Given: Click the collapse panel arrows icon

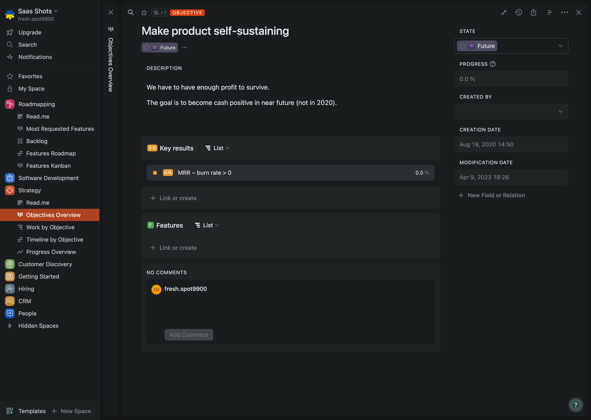Looking at the screenshot, I should (x=504, y=12).
